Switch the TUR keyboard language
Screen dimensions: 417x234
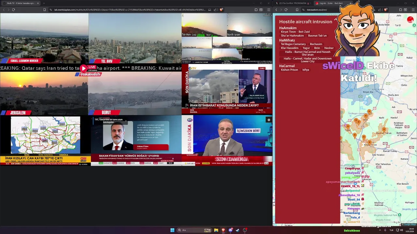coord(391,230)
